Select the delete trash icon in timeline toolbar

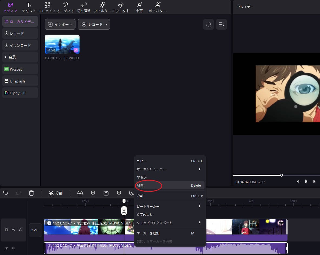coord(31,193)
